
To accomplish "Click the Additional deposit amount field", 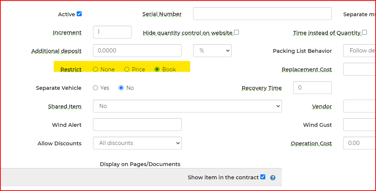I will click(x=137, y=51).
